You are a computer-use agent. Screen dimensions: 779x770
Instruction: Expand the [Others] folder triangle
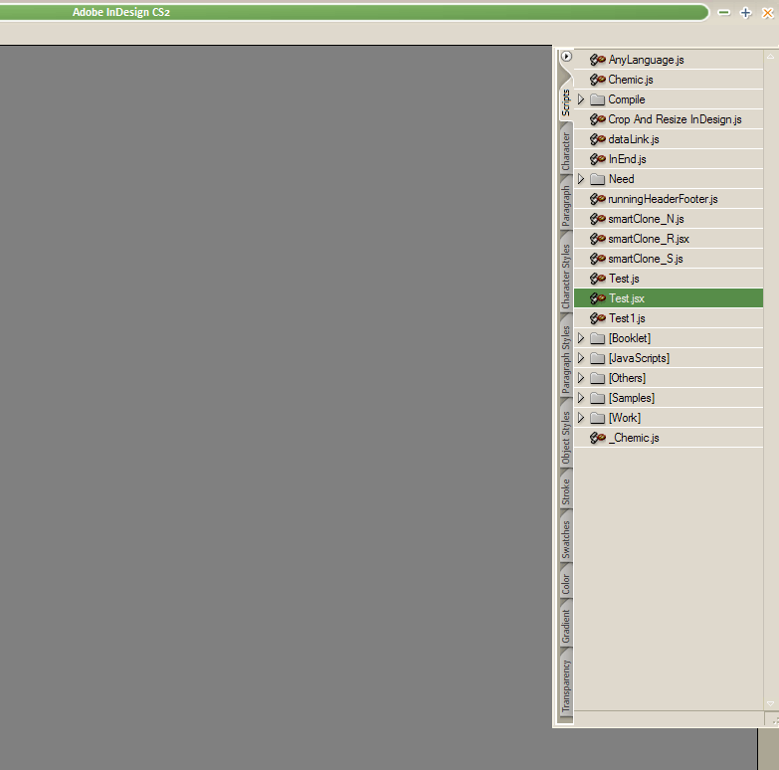click(x=581, y=378)
